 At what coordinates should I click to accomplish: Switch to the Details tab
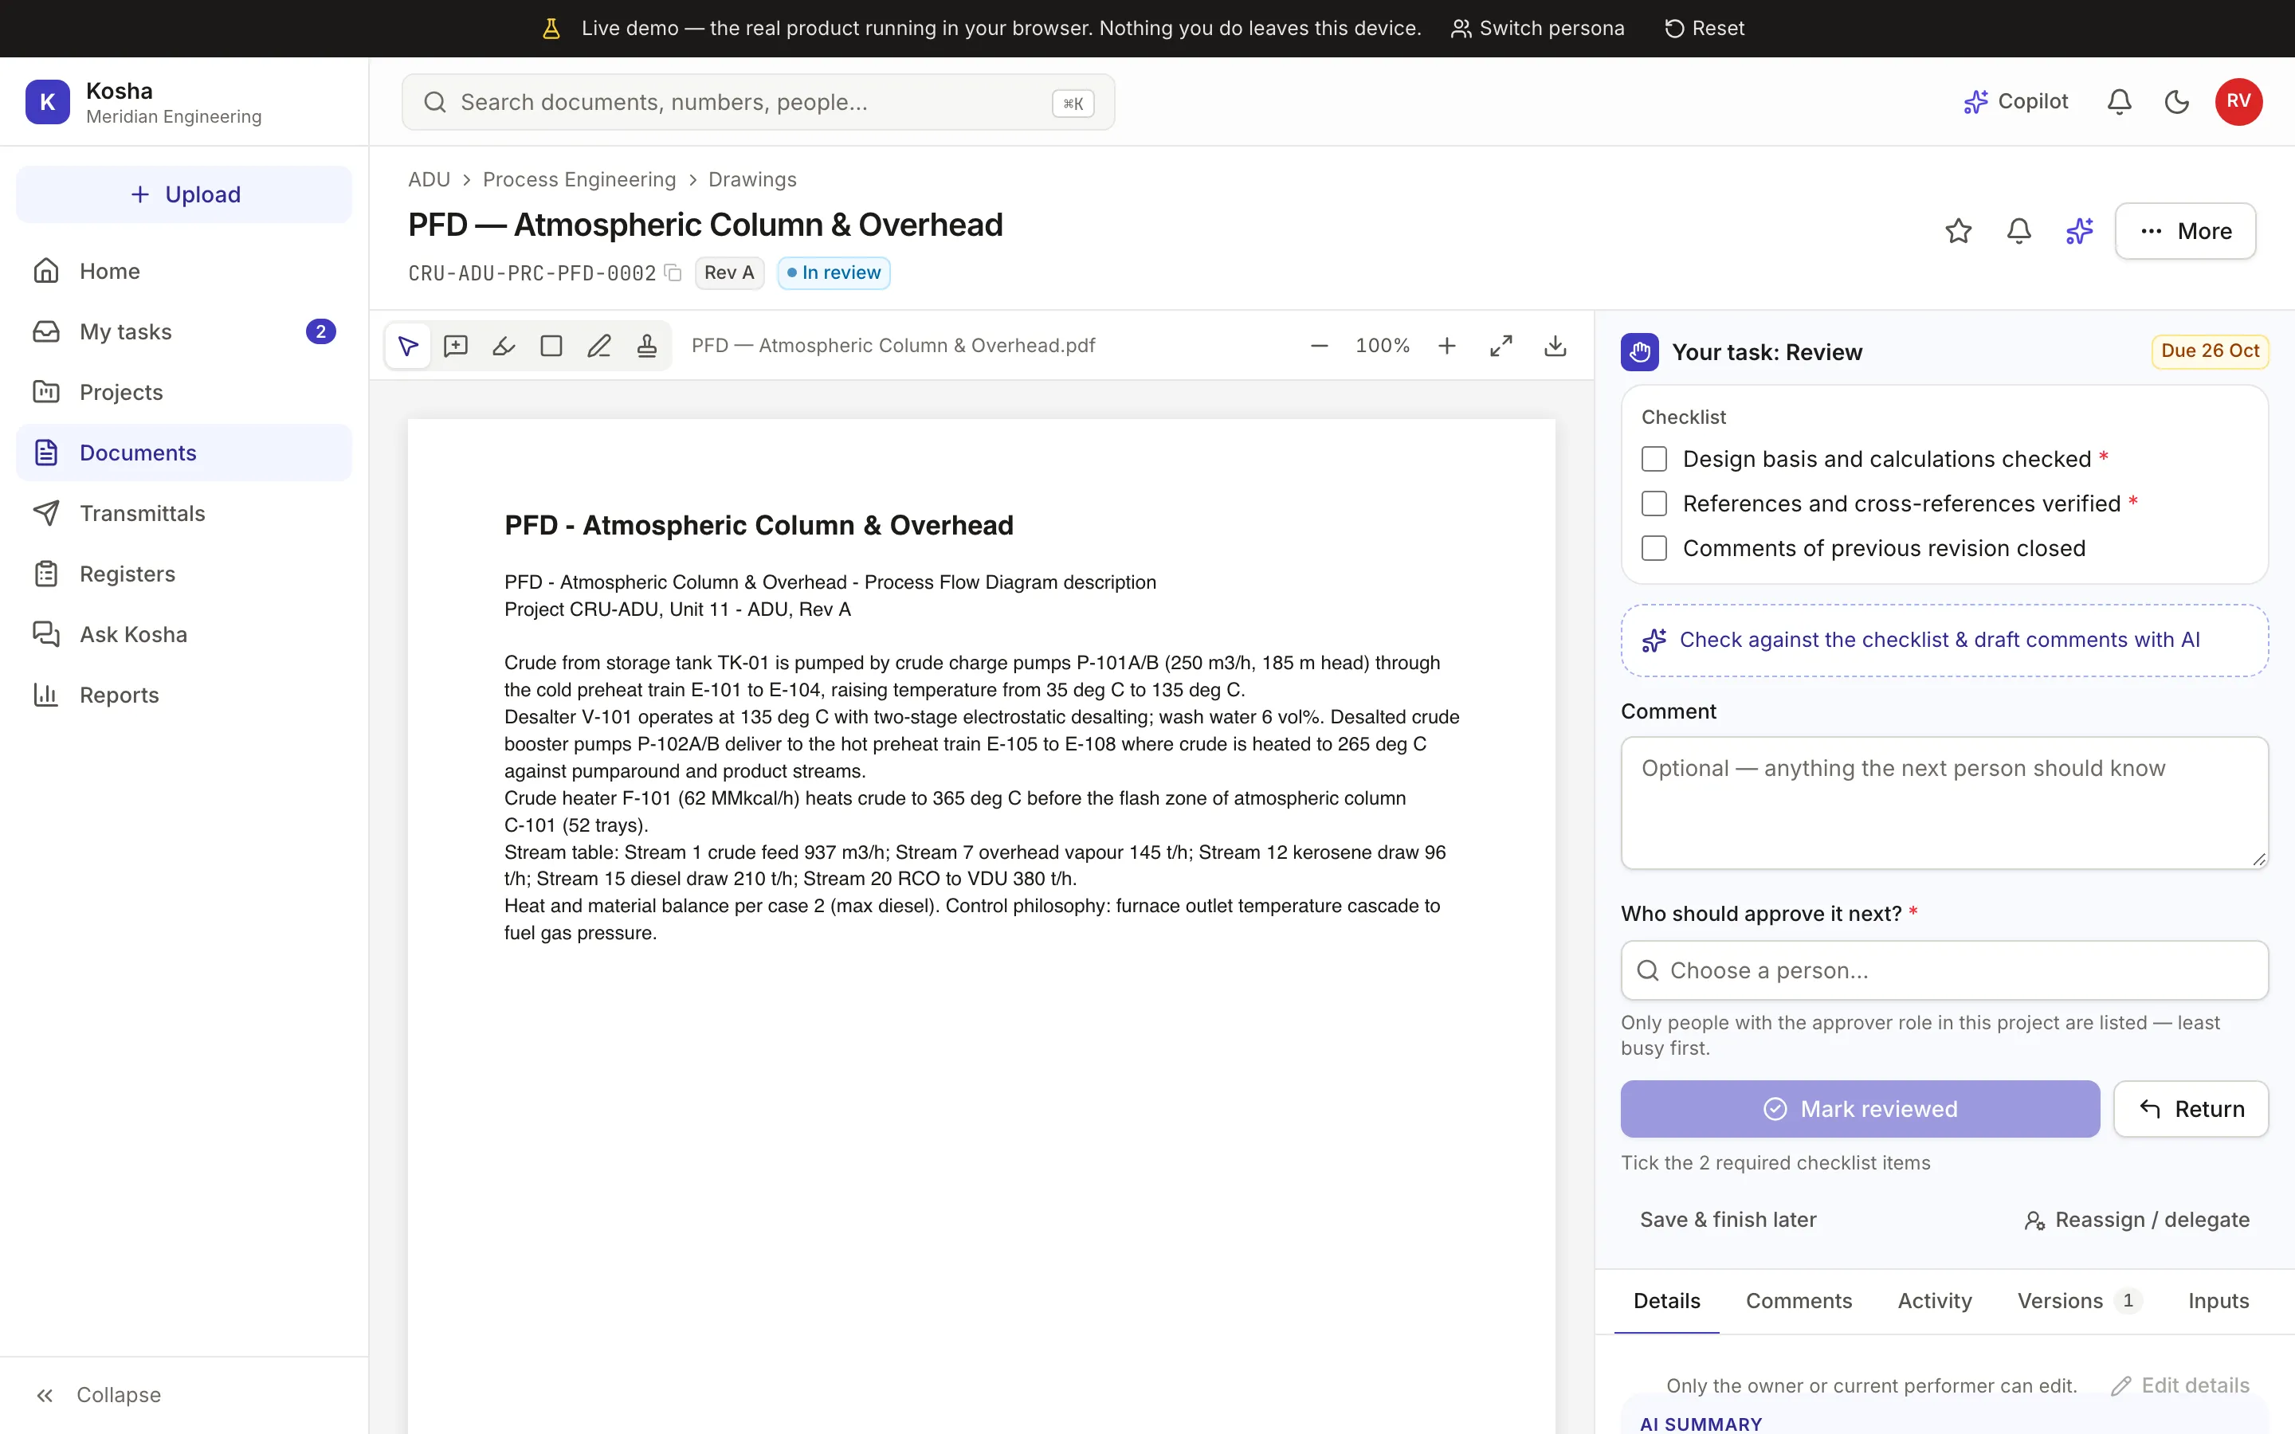[1666, 1301]
